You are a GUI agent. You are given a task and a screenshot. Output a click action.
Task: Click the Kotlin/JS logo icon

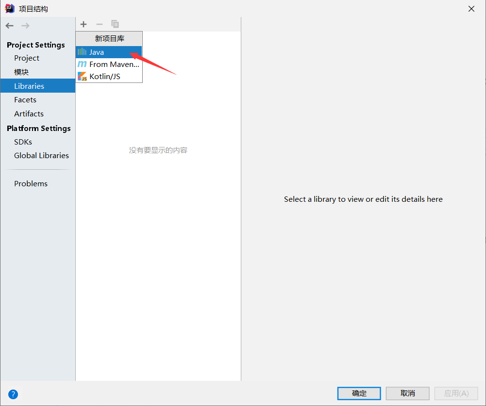tap(82, 76)
